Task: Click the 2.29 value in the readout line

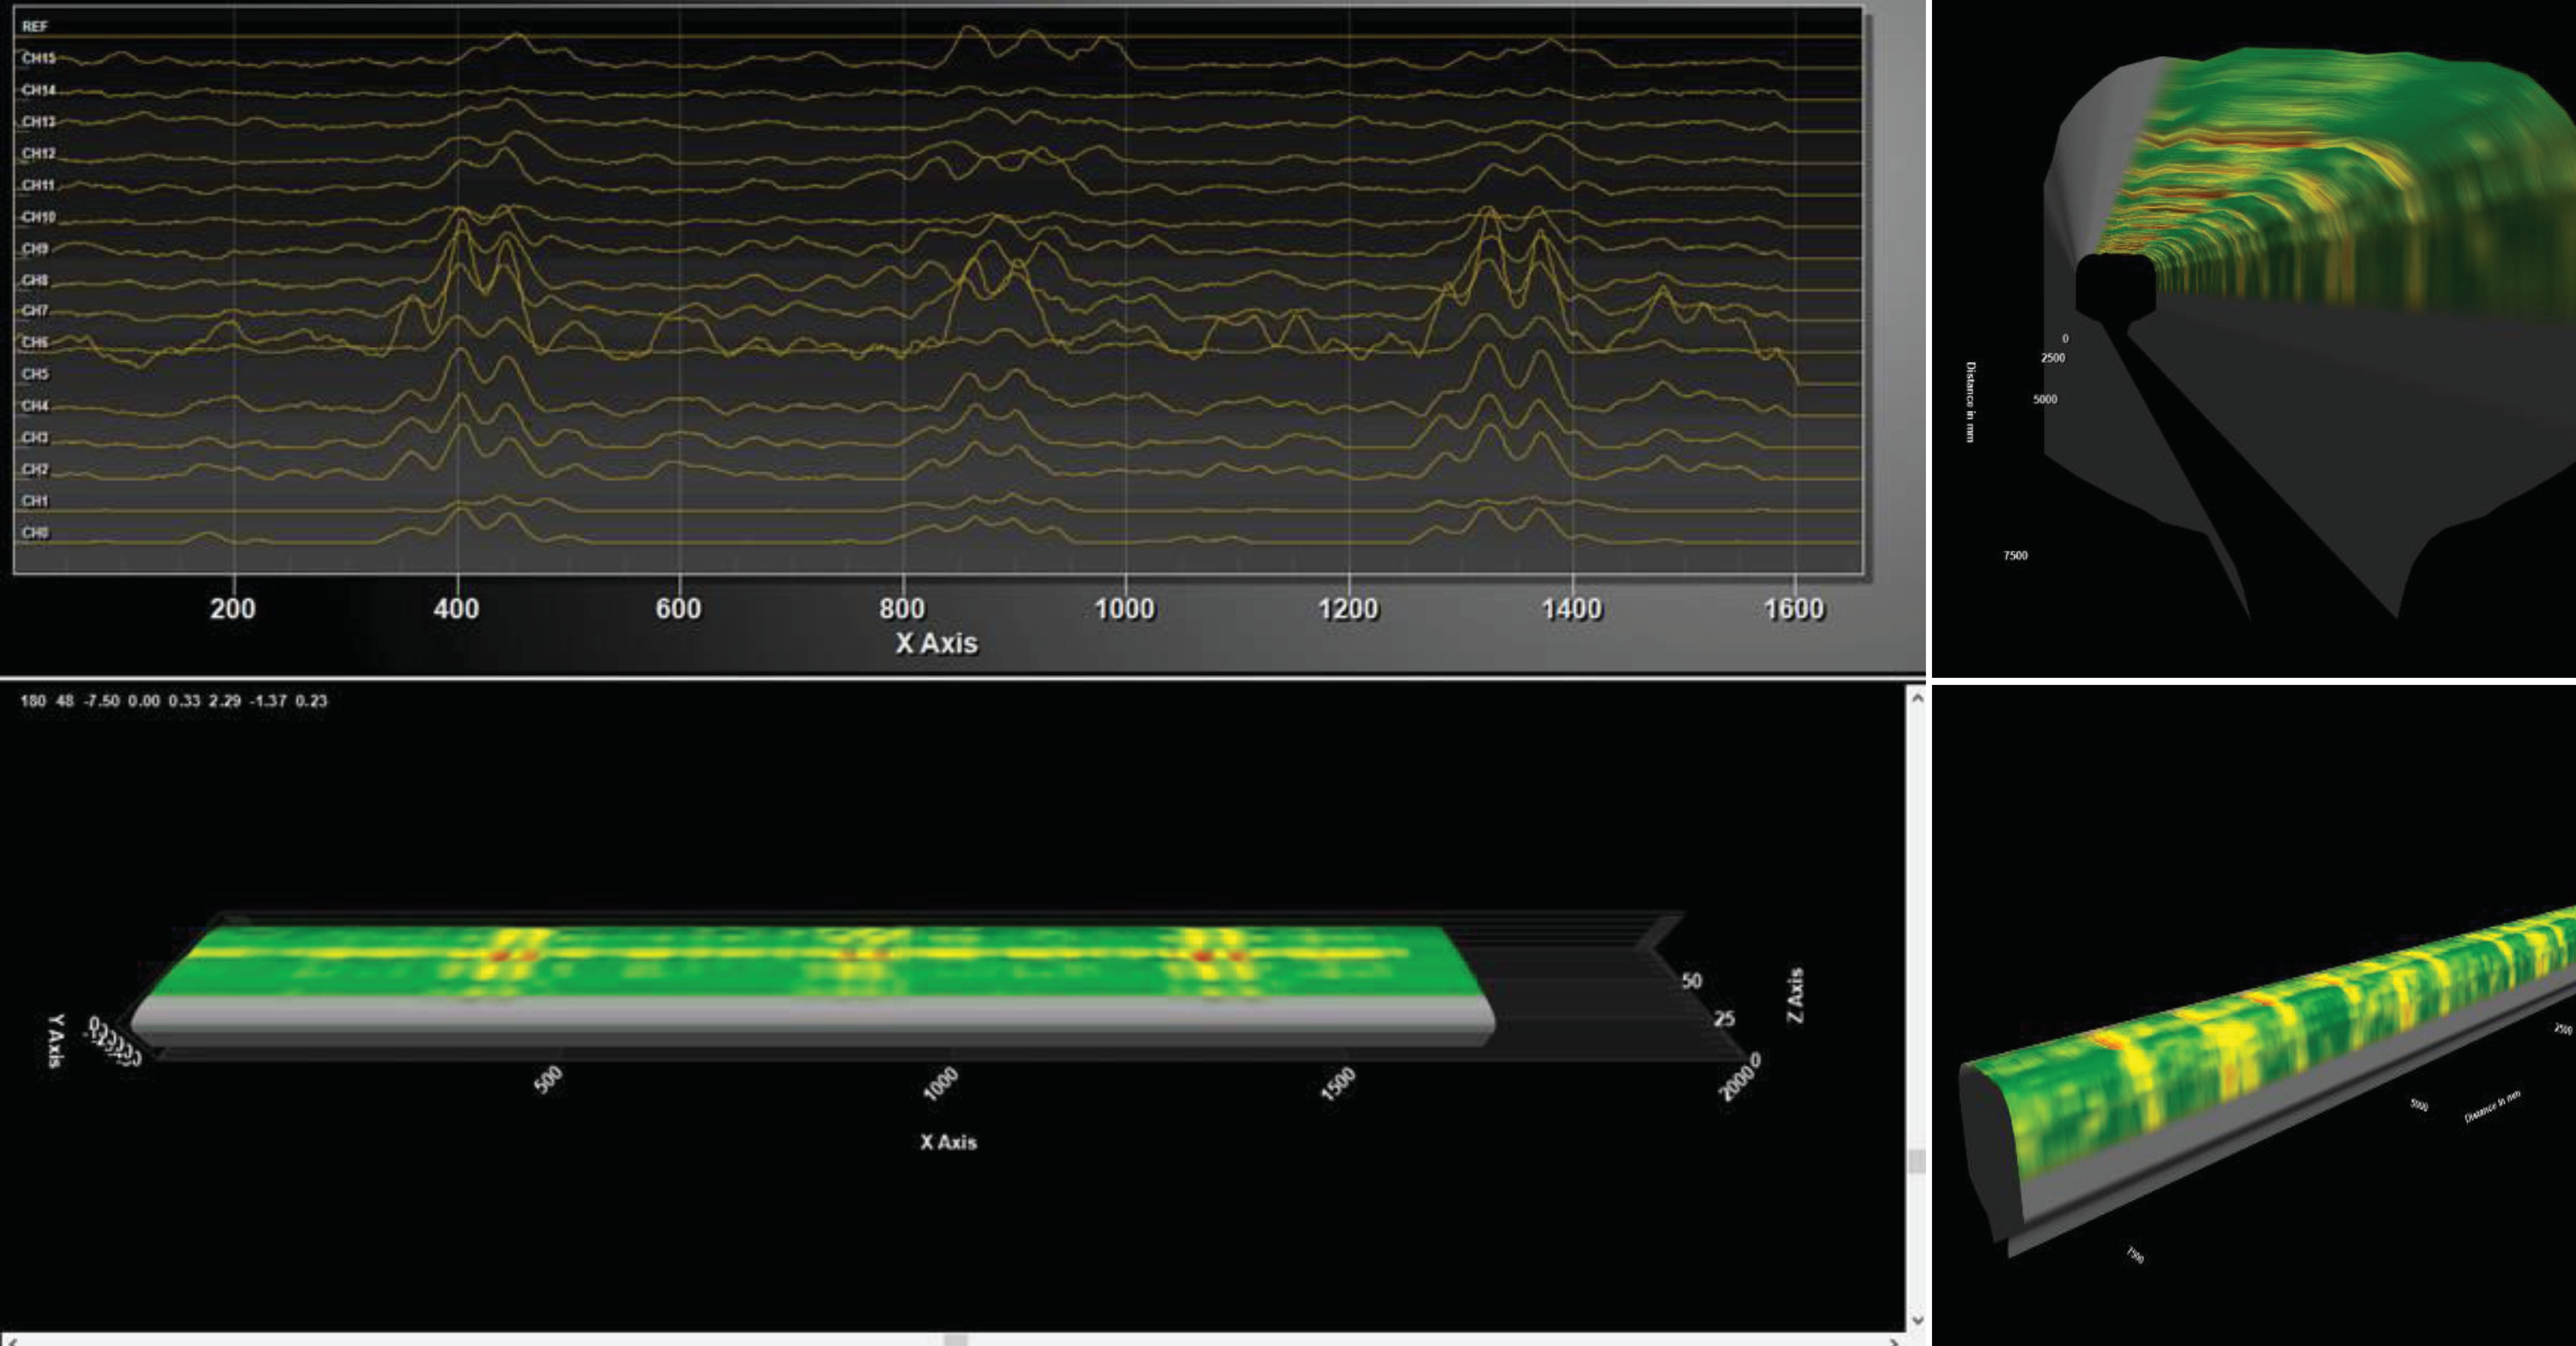Action: click(x=225, y=701)
